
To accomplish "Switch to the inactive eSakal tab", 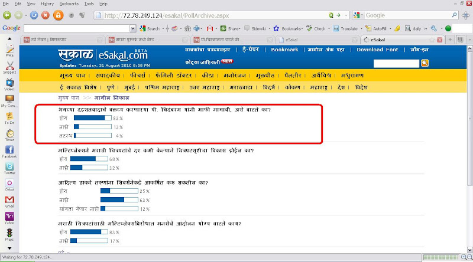I will click(x=318, y=40).
